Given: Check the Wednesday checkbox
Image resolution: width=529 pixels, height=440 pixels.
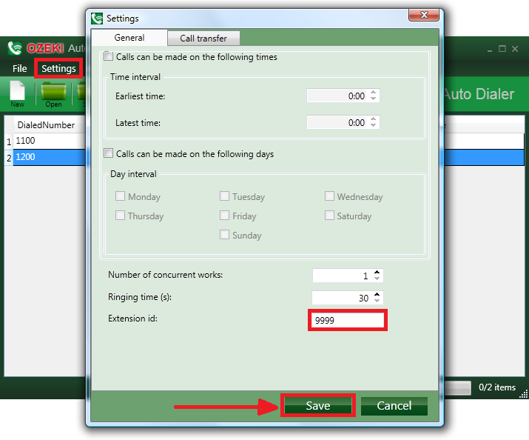Looking at the screenshot, I should (x=329, y=196).
